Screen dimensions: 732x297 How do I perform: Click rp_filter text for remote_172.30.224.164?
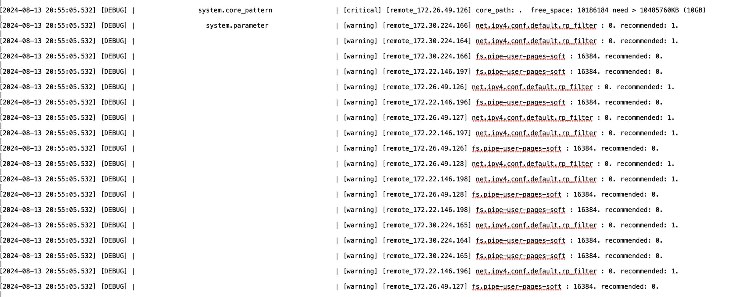(536, 41)
